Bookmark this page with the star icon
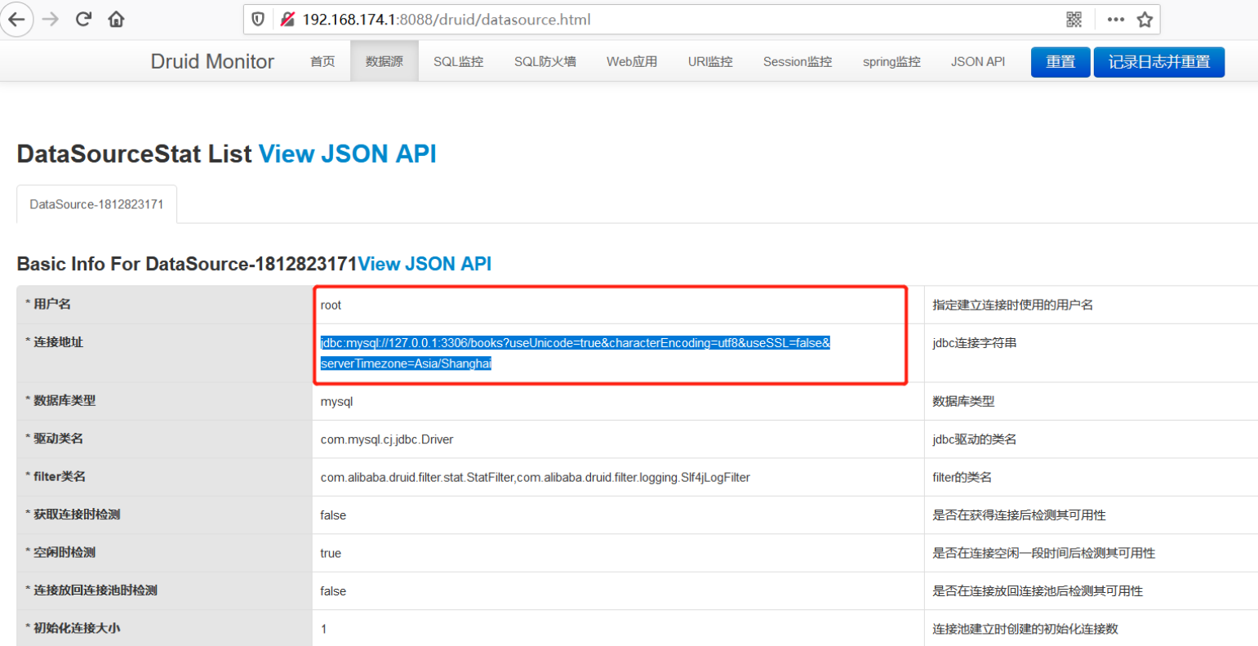 coord(1145,20)
